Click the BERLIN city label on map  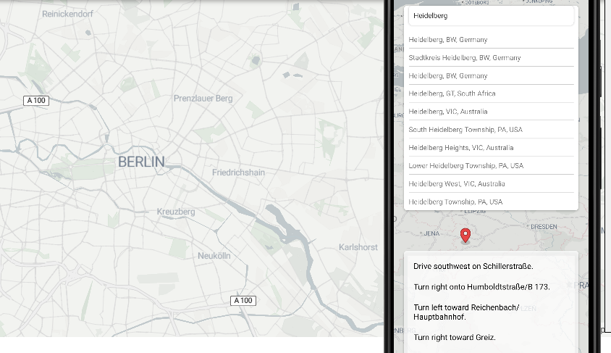click(x=141, y=162)
